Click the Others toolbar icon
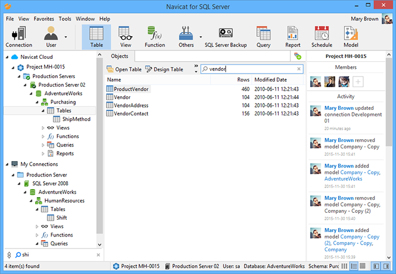This screenshot has width=396, height=274. [x=186, y=37]
